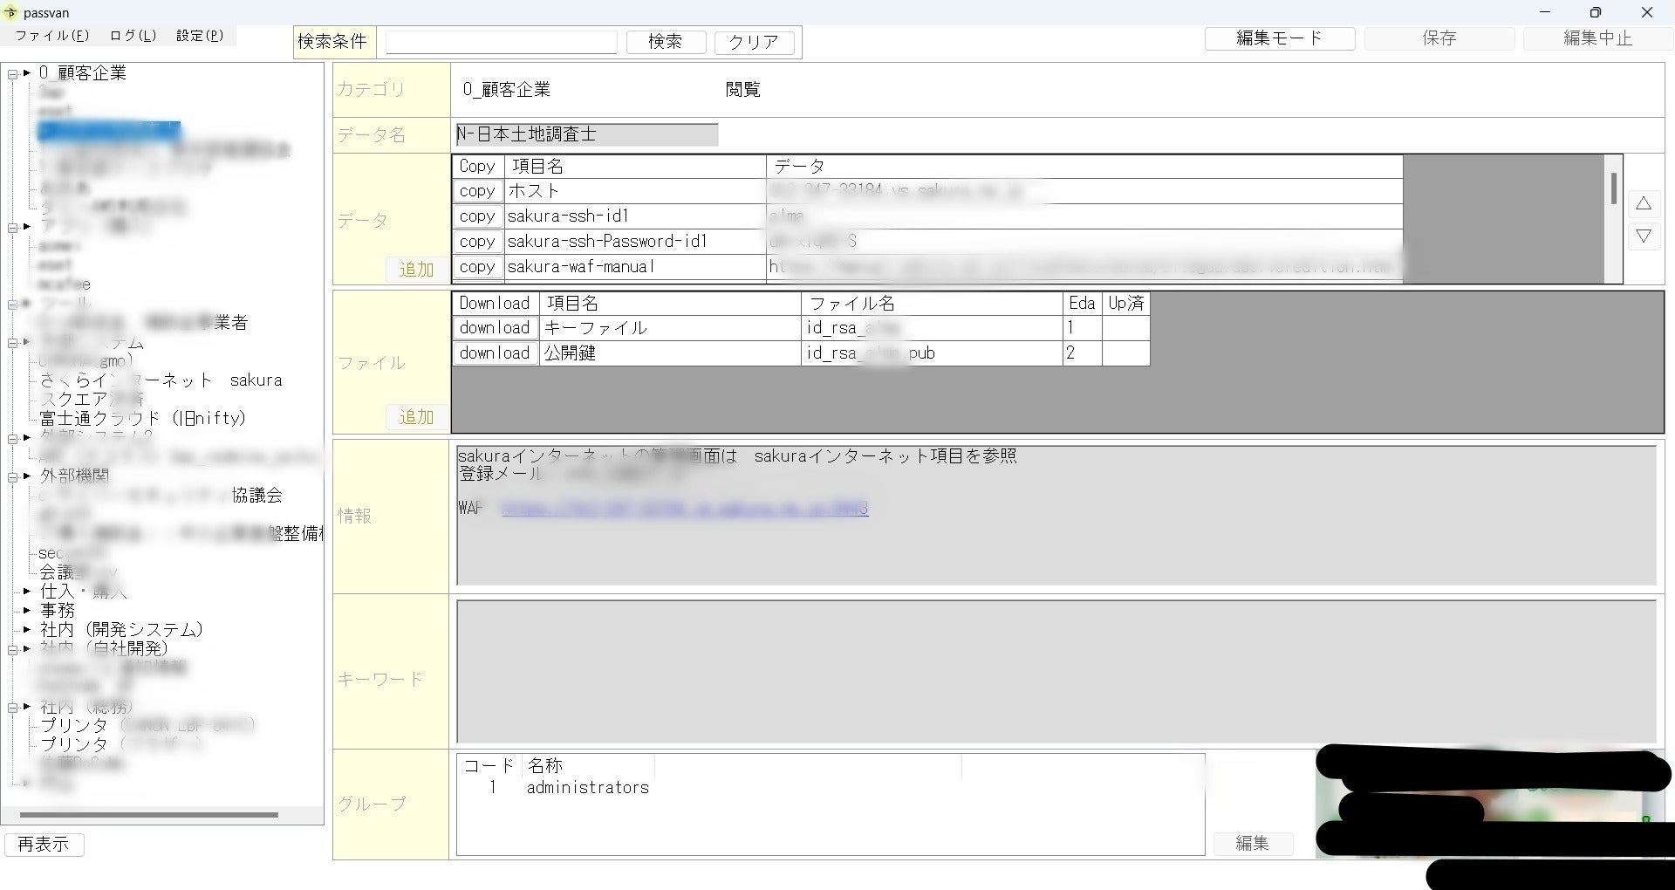Select 富士通クラウド (旧nifty) tree item
This screenshot has height=890, width=1675.
coord(143,419)
